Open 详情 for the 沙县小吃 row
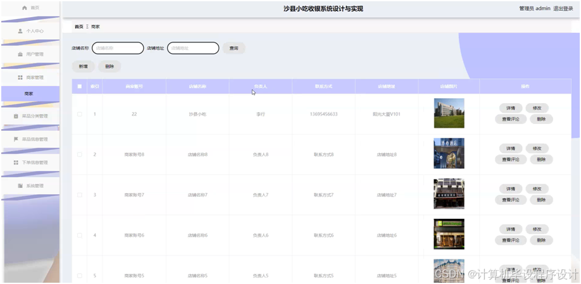Screen dimensions: 581x284 [511, 108]
